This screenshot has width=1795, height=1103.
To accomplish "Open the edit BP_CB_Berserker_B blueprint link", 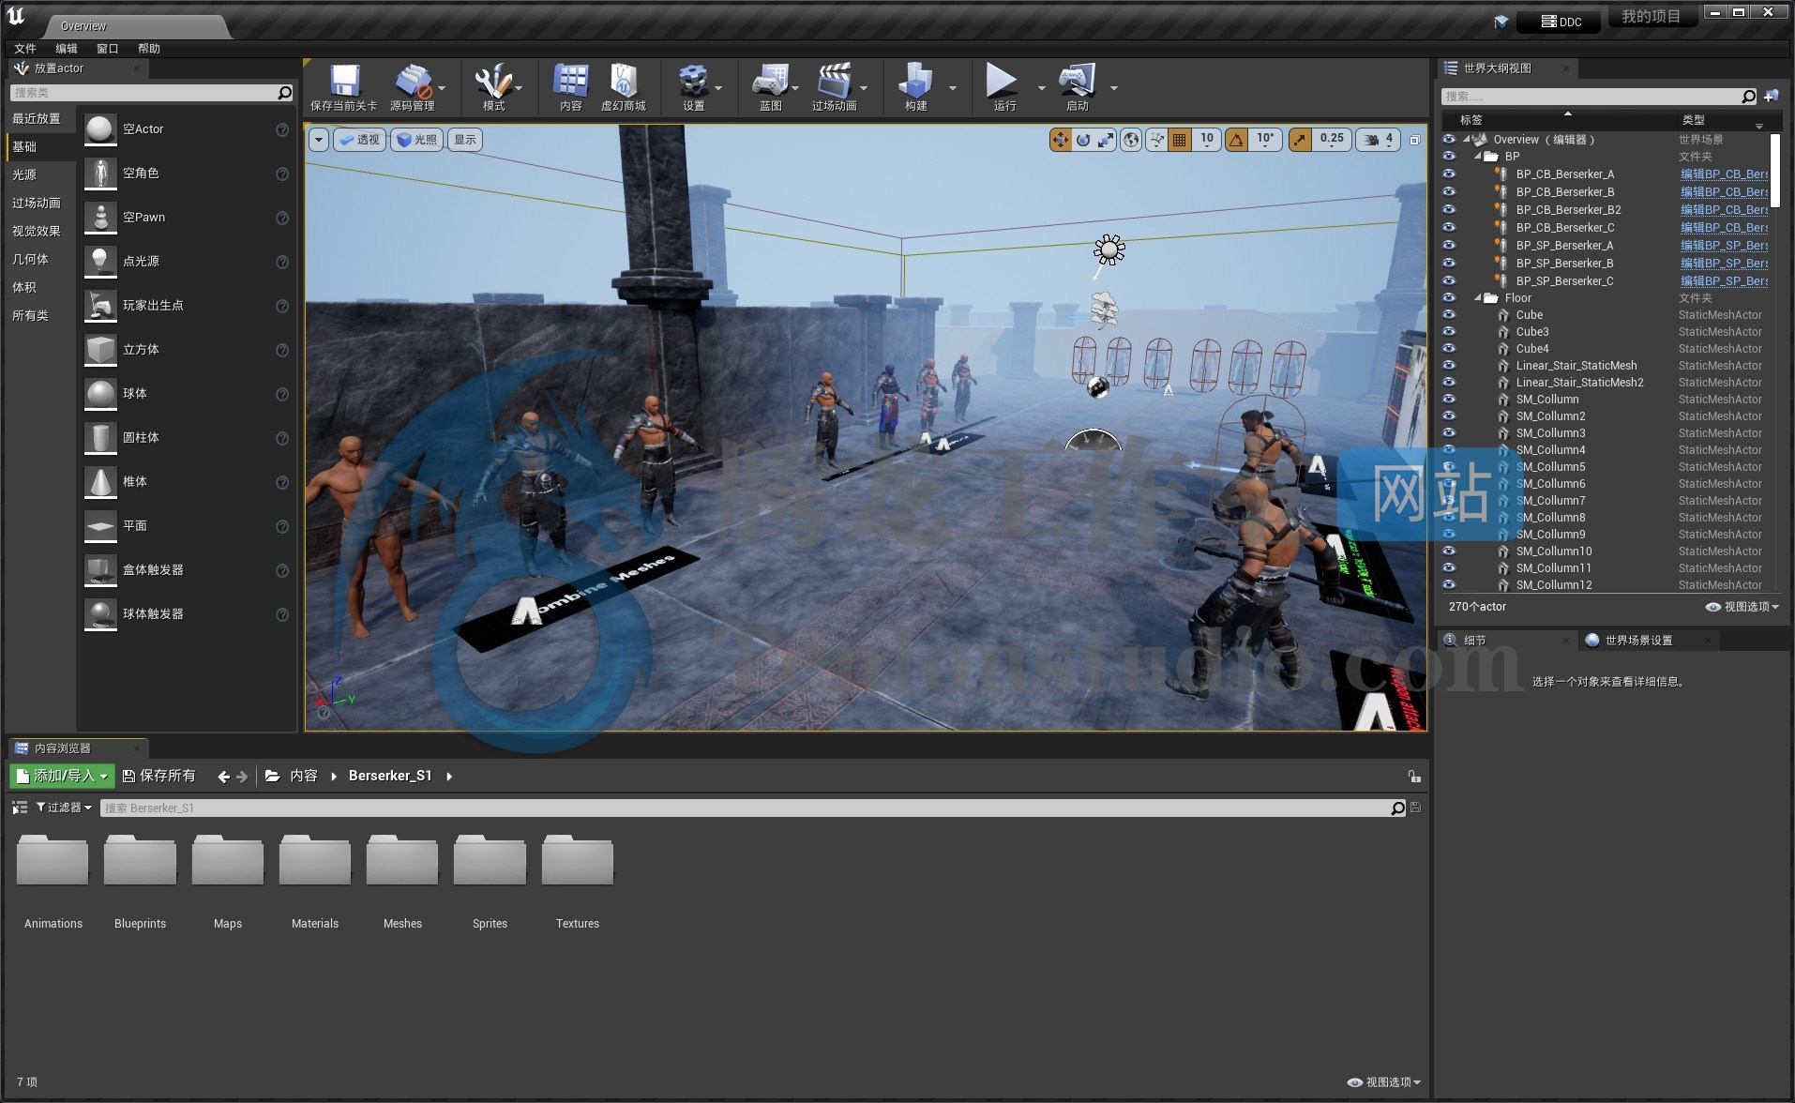I will (x=1724, y=192).
